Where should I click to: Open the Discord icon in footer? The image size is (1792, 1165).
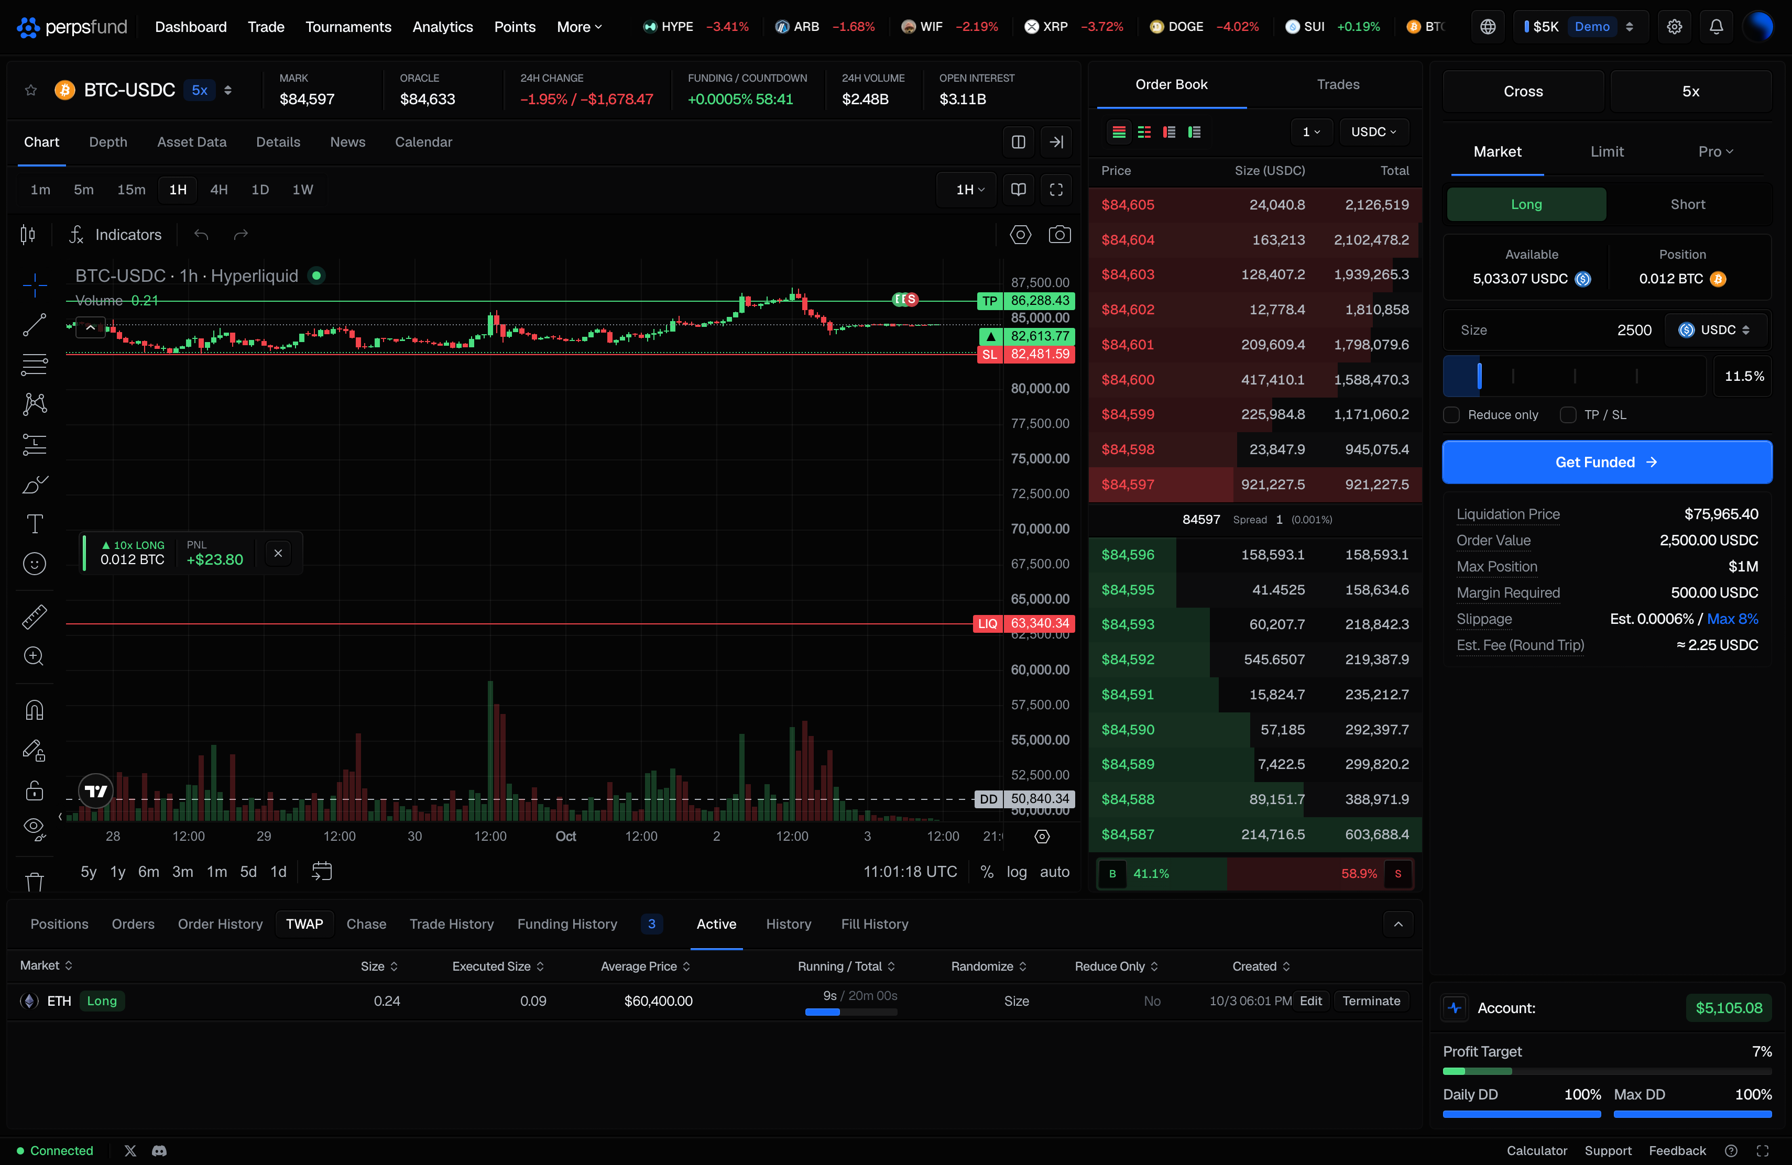click(159, 1151)
